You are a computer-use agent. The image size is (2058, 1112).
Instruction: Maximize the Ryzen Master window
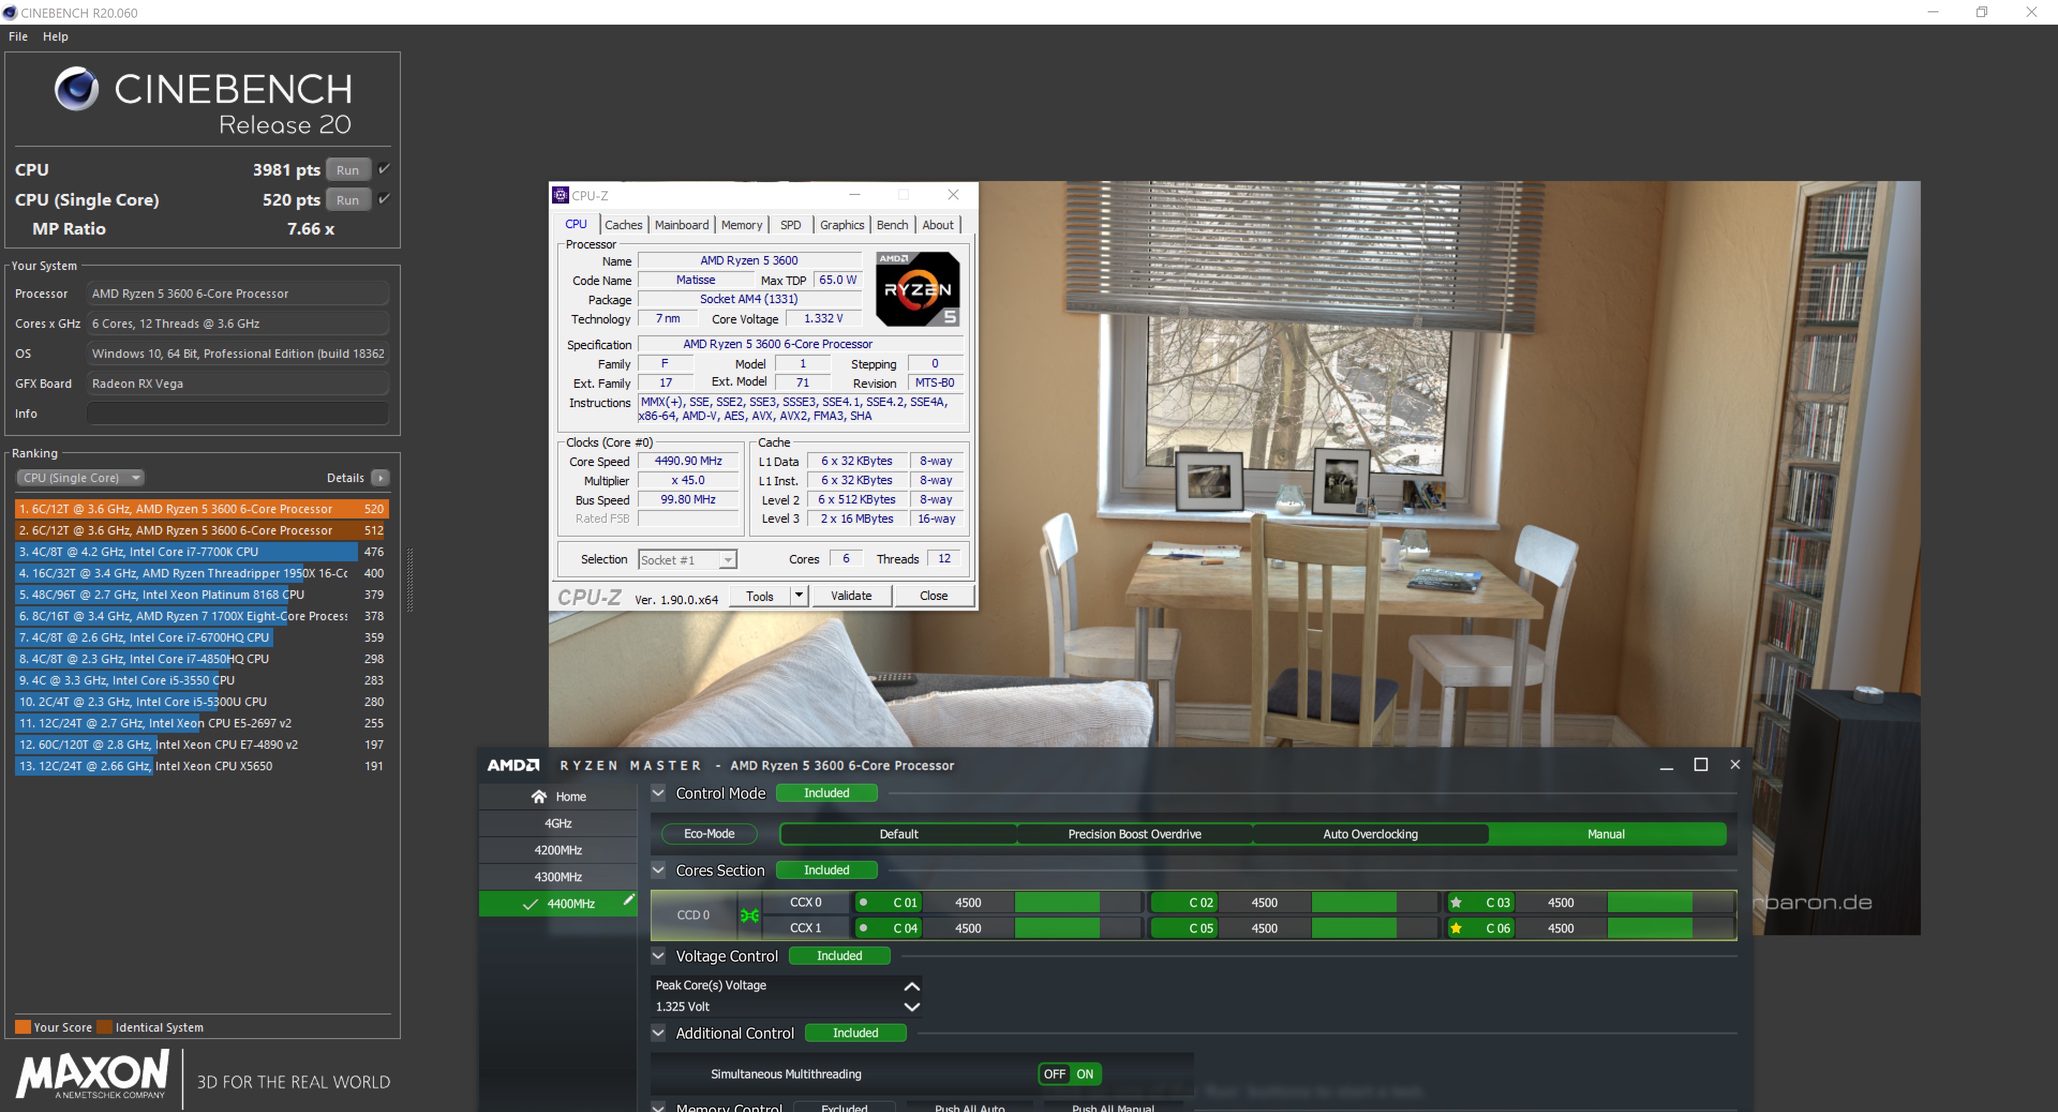[1701, 765]
